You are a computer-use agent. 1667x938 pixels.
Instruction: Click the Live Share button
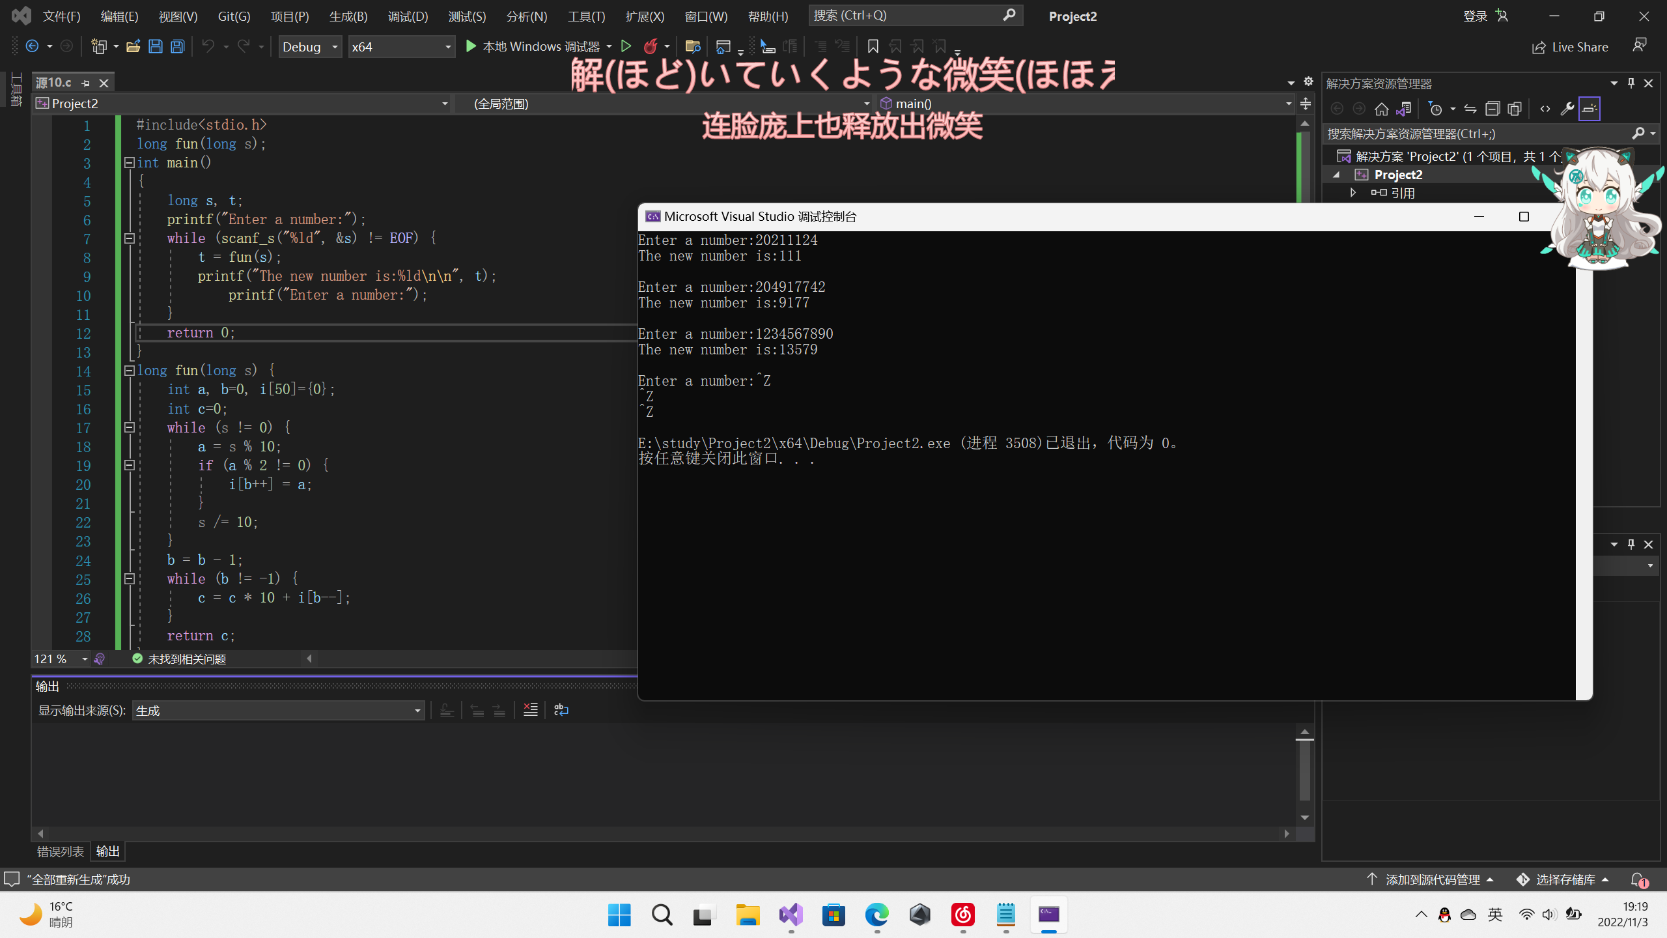pyautogui.click(x=1570, y=47)
